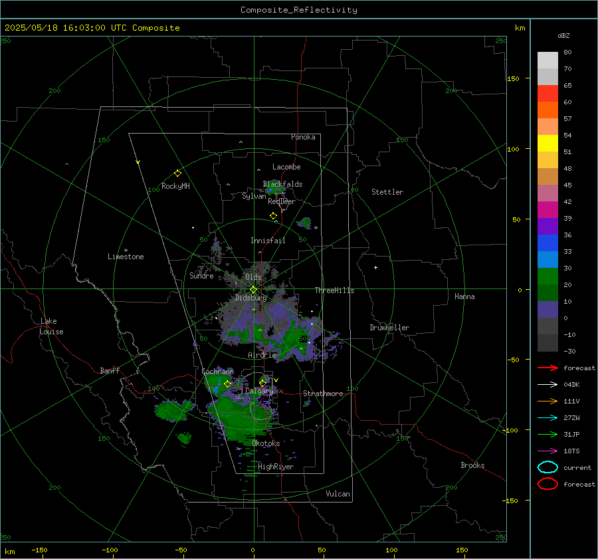Click the Innisfail city label
Image resolution: width=598 pixels, height=559 pixels.
coord(268,241)
